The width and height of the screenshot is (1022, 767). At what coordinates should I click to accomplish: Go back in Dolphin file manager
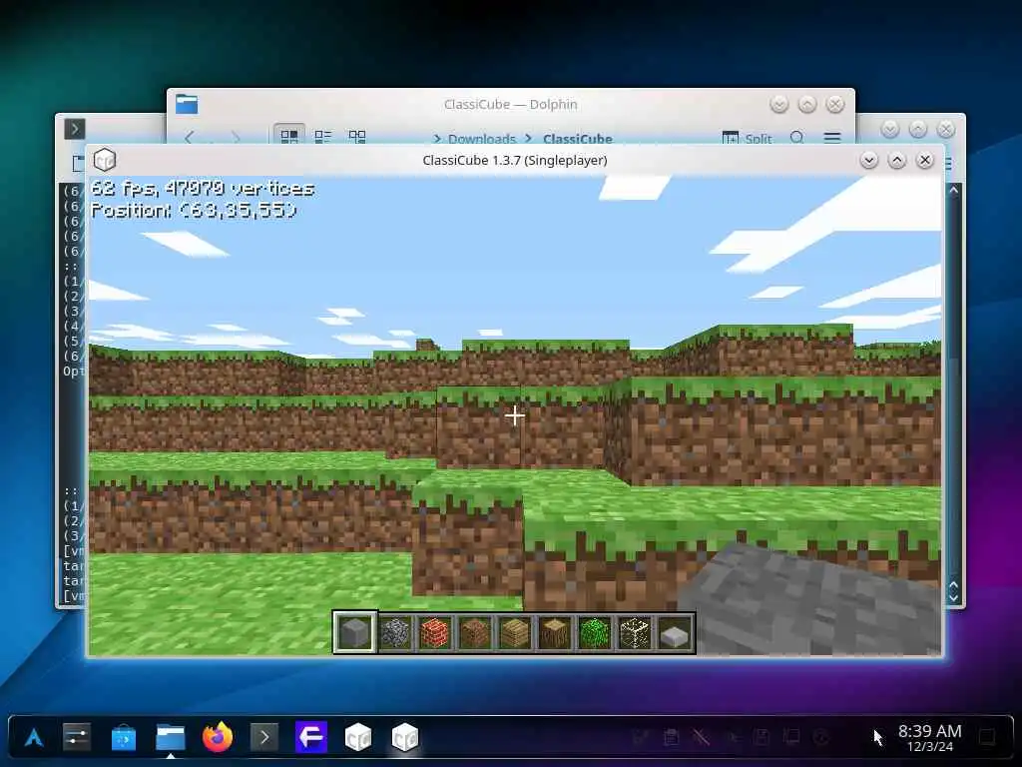(x=189, y=137)
